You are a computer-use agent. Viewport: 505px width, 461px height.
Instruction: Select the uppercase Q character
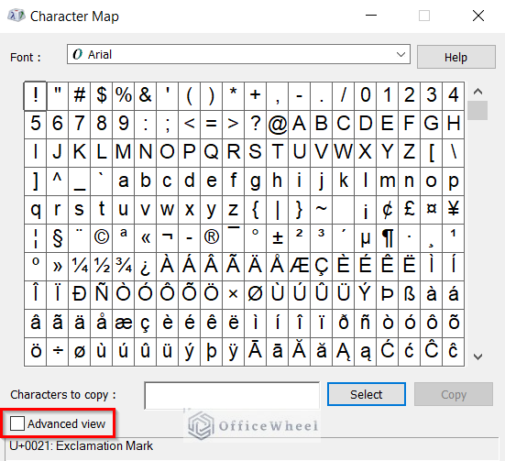click(212, 153)
